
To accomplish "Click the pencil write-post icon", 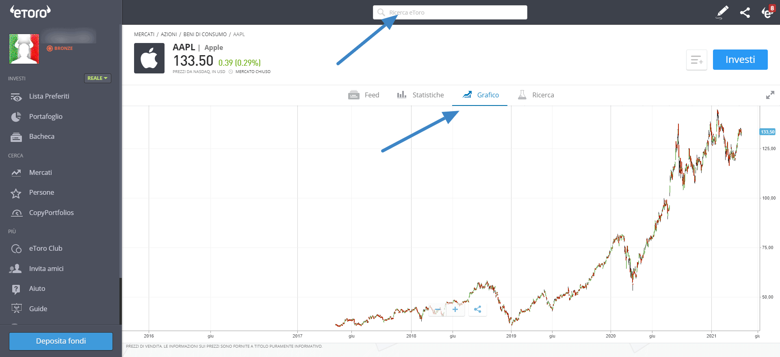I will point(722,13).
